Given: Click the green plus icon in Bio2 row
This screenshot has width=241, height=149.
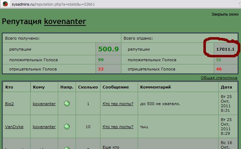Looking at the screenshot, I should (x=67, y=104).
